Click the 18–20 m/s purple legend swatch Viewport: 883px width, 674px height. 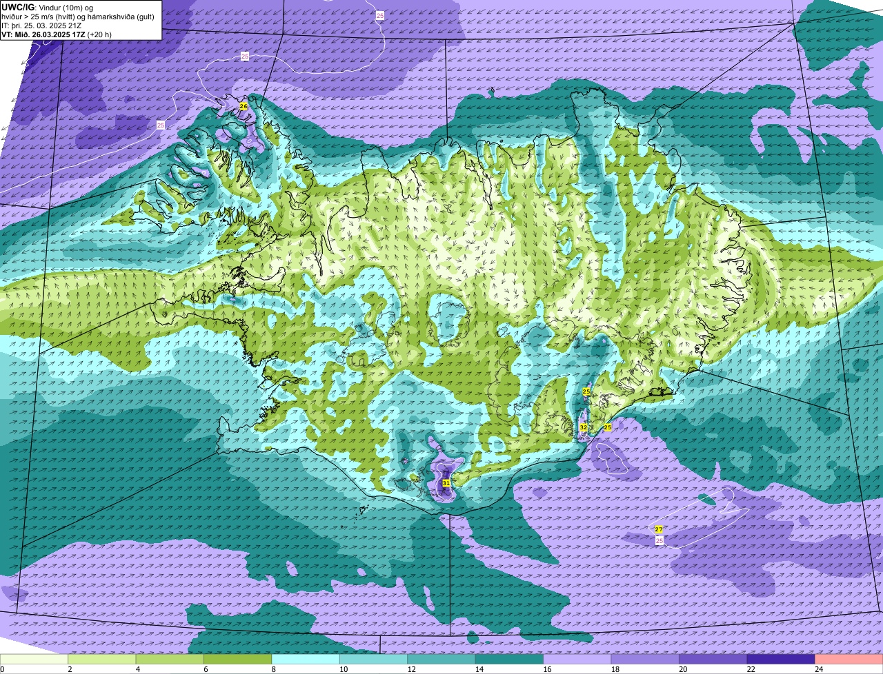click(646, 659)
